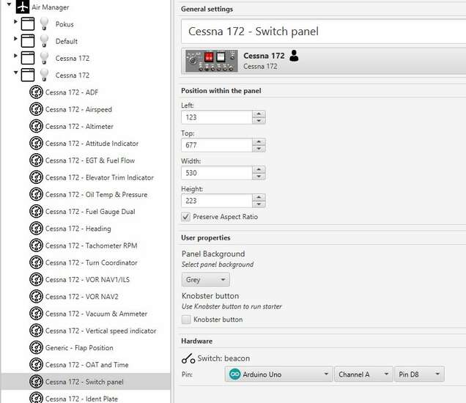The height and width of the screenshot is (403, 466).
Task: Click gauge icon beside Generic - Flap Position
Action: [x=36, y=347]
